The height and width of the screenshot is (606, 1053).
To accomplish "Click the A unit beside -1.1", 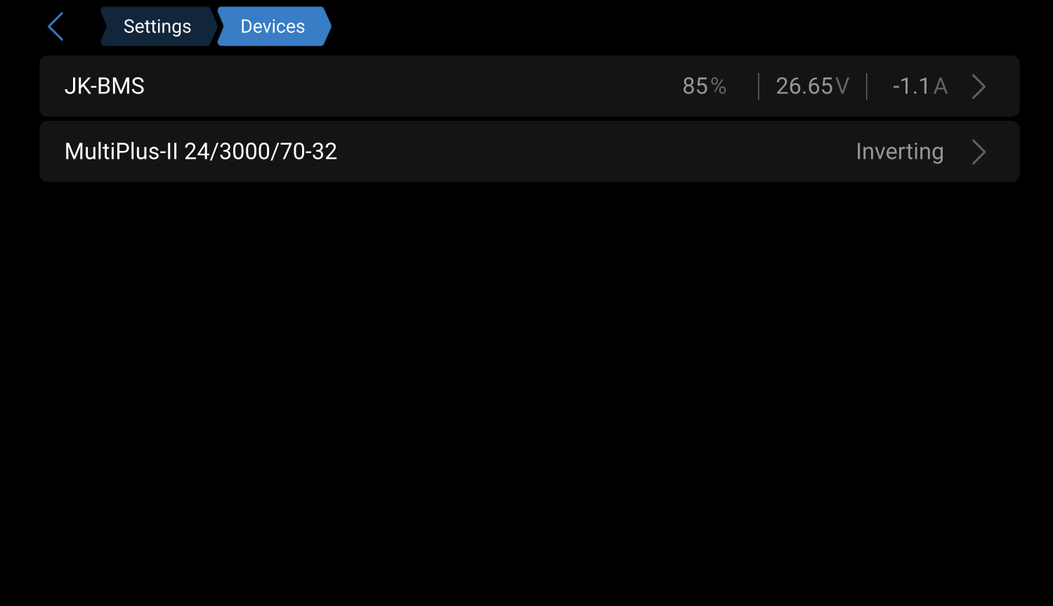I will [x=941, y=86].
